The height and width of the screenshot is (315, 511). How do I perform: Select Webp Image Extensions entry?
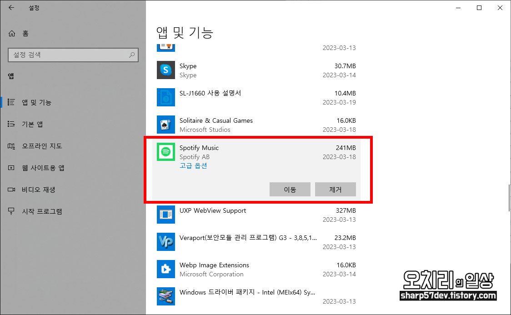pos(214,265)
